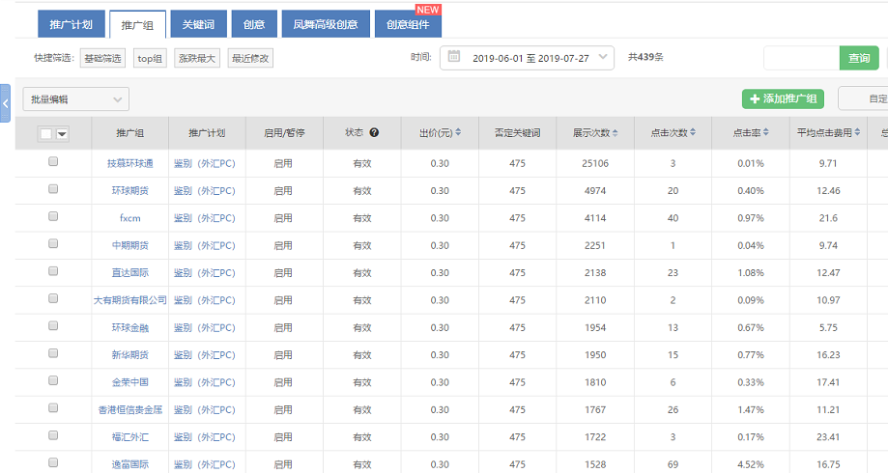Open the 技慕环球通 group link
The width and height of the screenshot is (888, 473).
[x=130, y=163]
